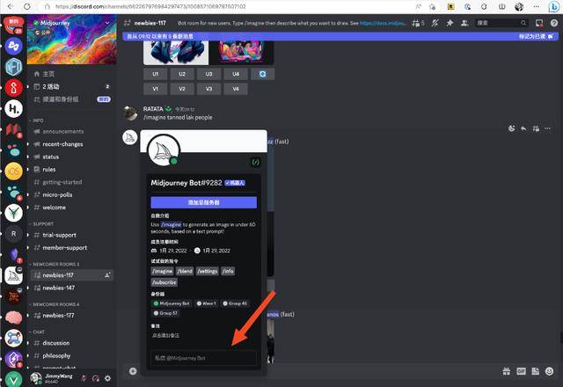The width and height of the screenshot is (563, 387).
Task: Click the Wave 1 role tag
Action: click(x=206, y=303)
